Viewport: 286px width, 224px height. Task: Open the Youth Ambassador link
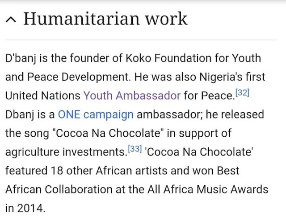coord(132,95)
